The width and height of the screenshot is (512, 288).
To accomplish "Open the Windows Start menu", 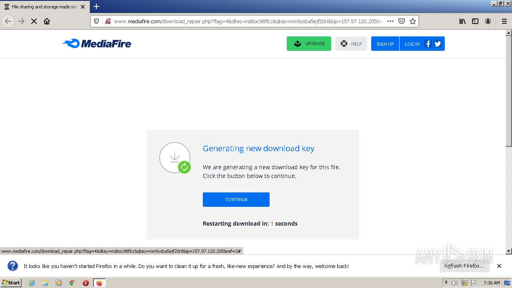I will point(11,282).
